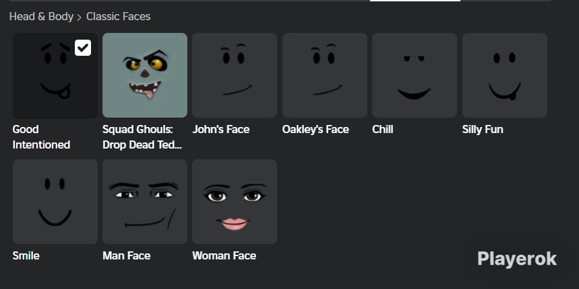Pick the Woman Face thumbnail
The height and width of the screenshot is (289, 579).
235,202
